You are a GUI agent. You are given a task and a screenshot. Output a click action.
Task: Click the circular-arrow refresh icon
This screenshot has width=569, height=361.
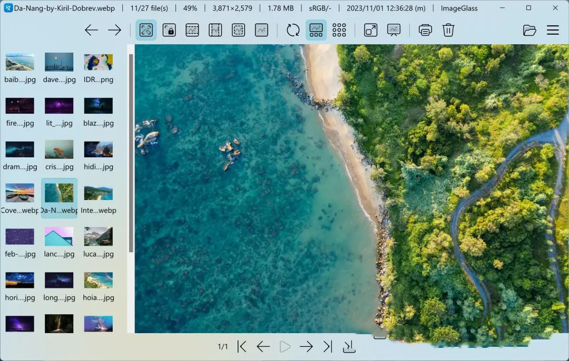(293, 30)
